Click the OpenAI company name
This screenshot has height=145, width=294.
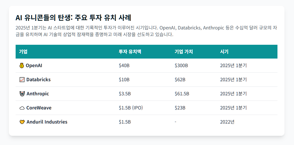tap(34, 66)
